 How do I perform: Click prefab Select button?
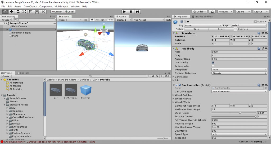click(221, 29)
